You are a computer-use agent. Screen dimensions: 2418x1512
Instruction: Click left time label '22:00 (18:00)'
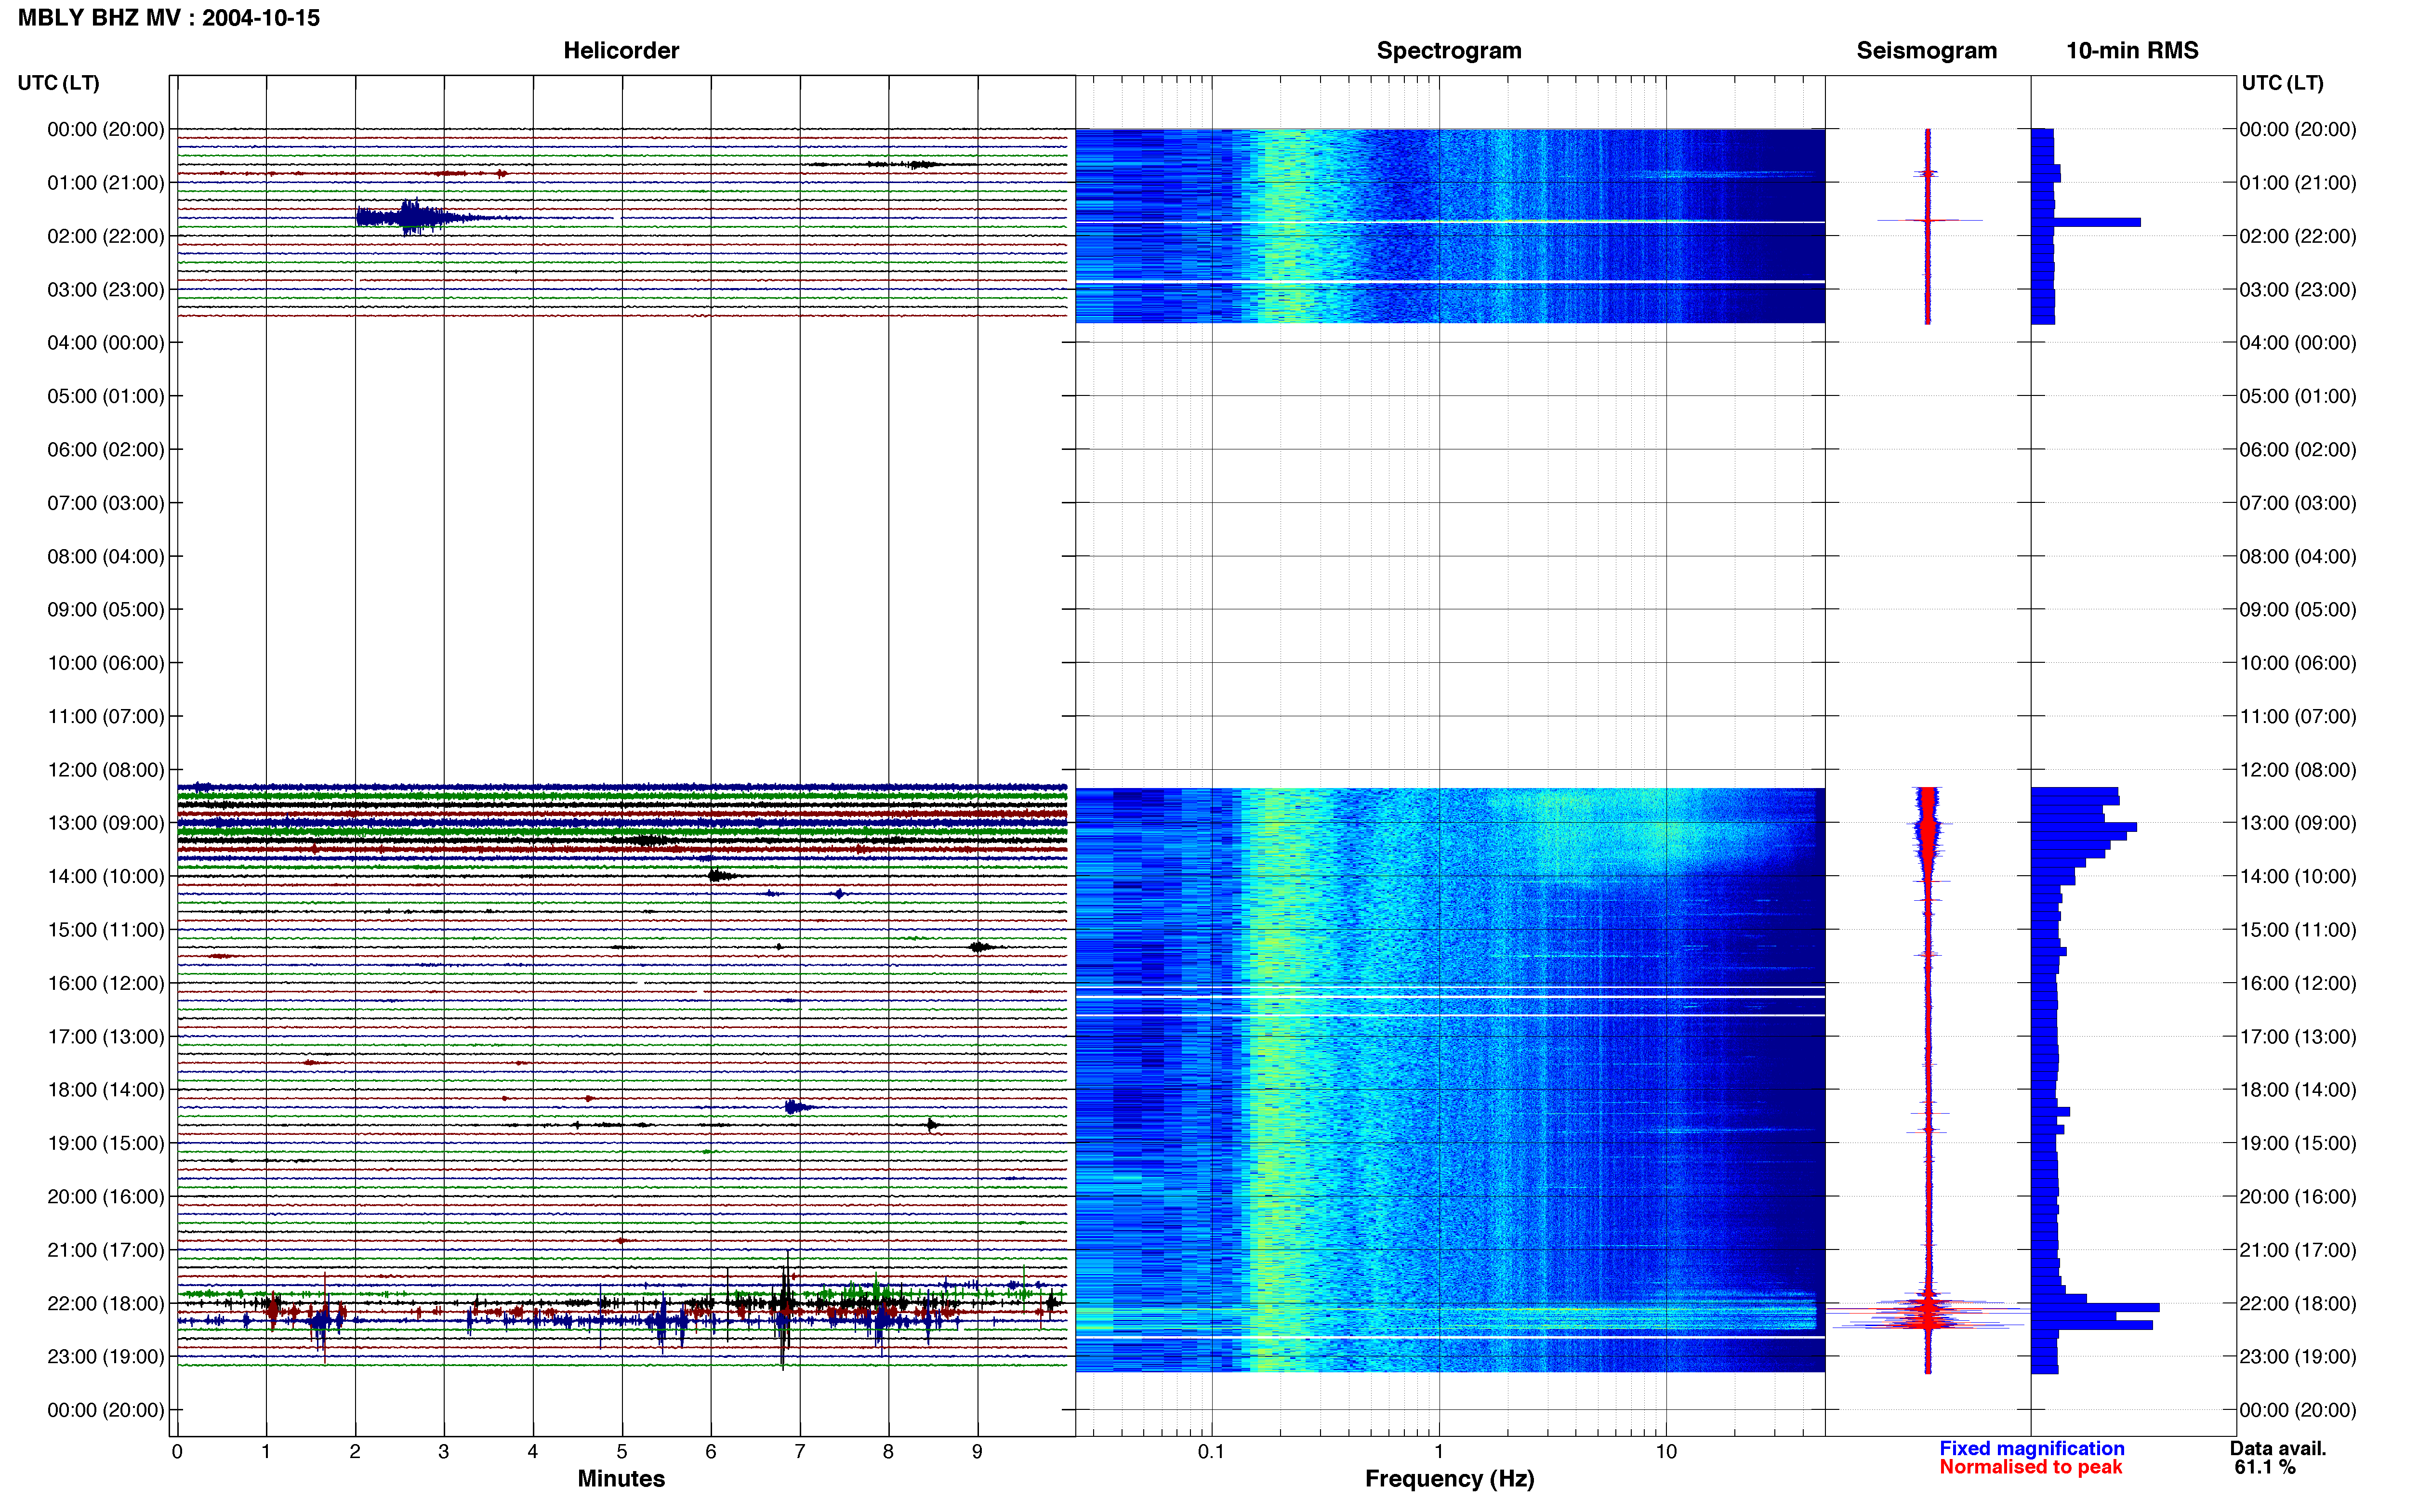tap(106, 1303)
